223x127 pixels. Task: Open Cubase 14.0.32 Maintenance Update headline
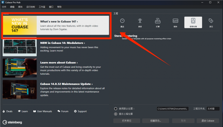point(66,84)
